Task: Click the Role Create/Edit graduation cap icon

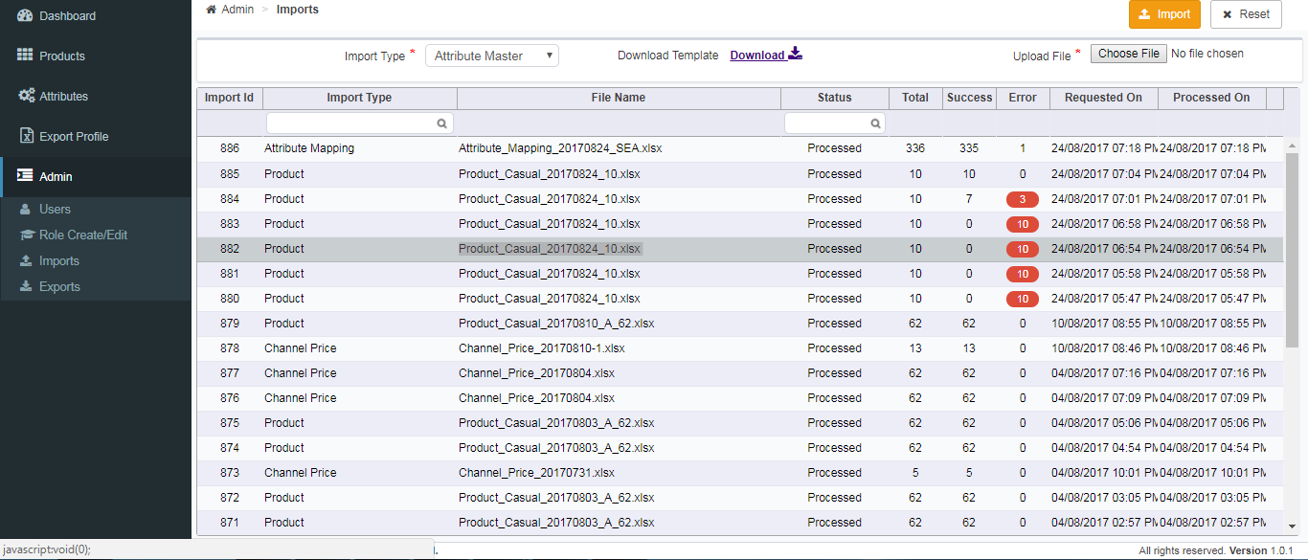Action: coord(26,235)
